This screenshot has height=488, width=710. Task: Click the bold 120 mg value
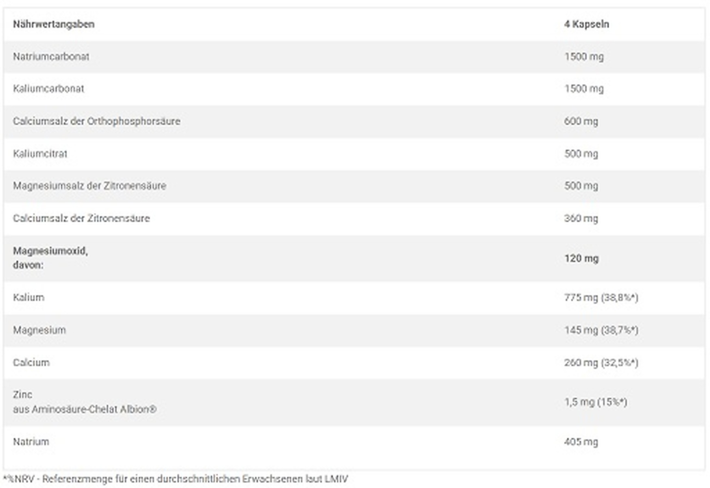[x=581, y=258]
